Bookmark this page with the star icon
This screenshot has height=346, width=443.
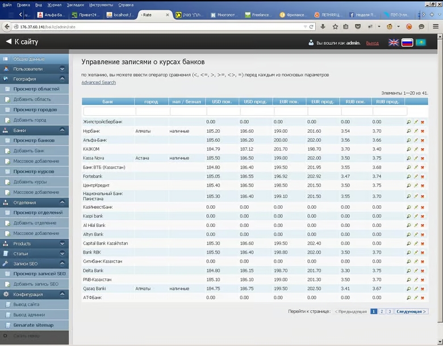[336, 27]
